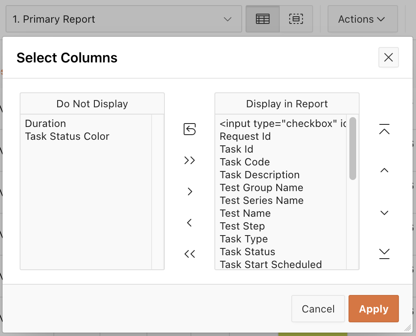416x336 pixels.
Task: Open the Primary Report dropdown
Action: point(123,19)
